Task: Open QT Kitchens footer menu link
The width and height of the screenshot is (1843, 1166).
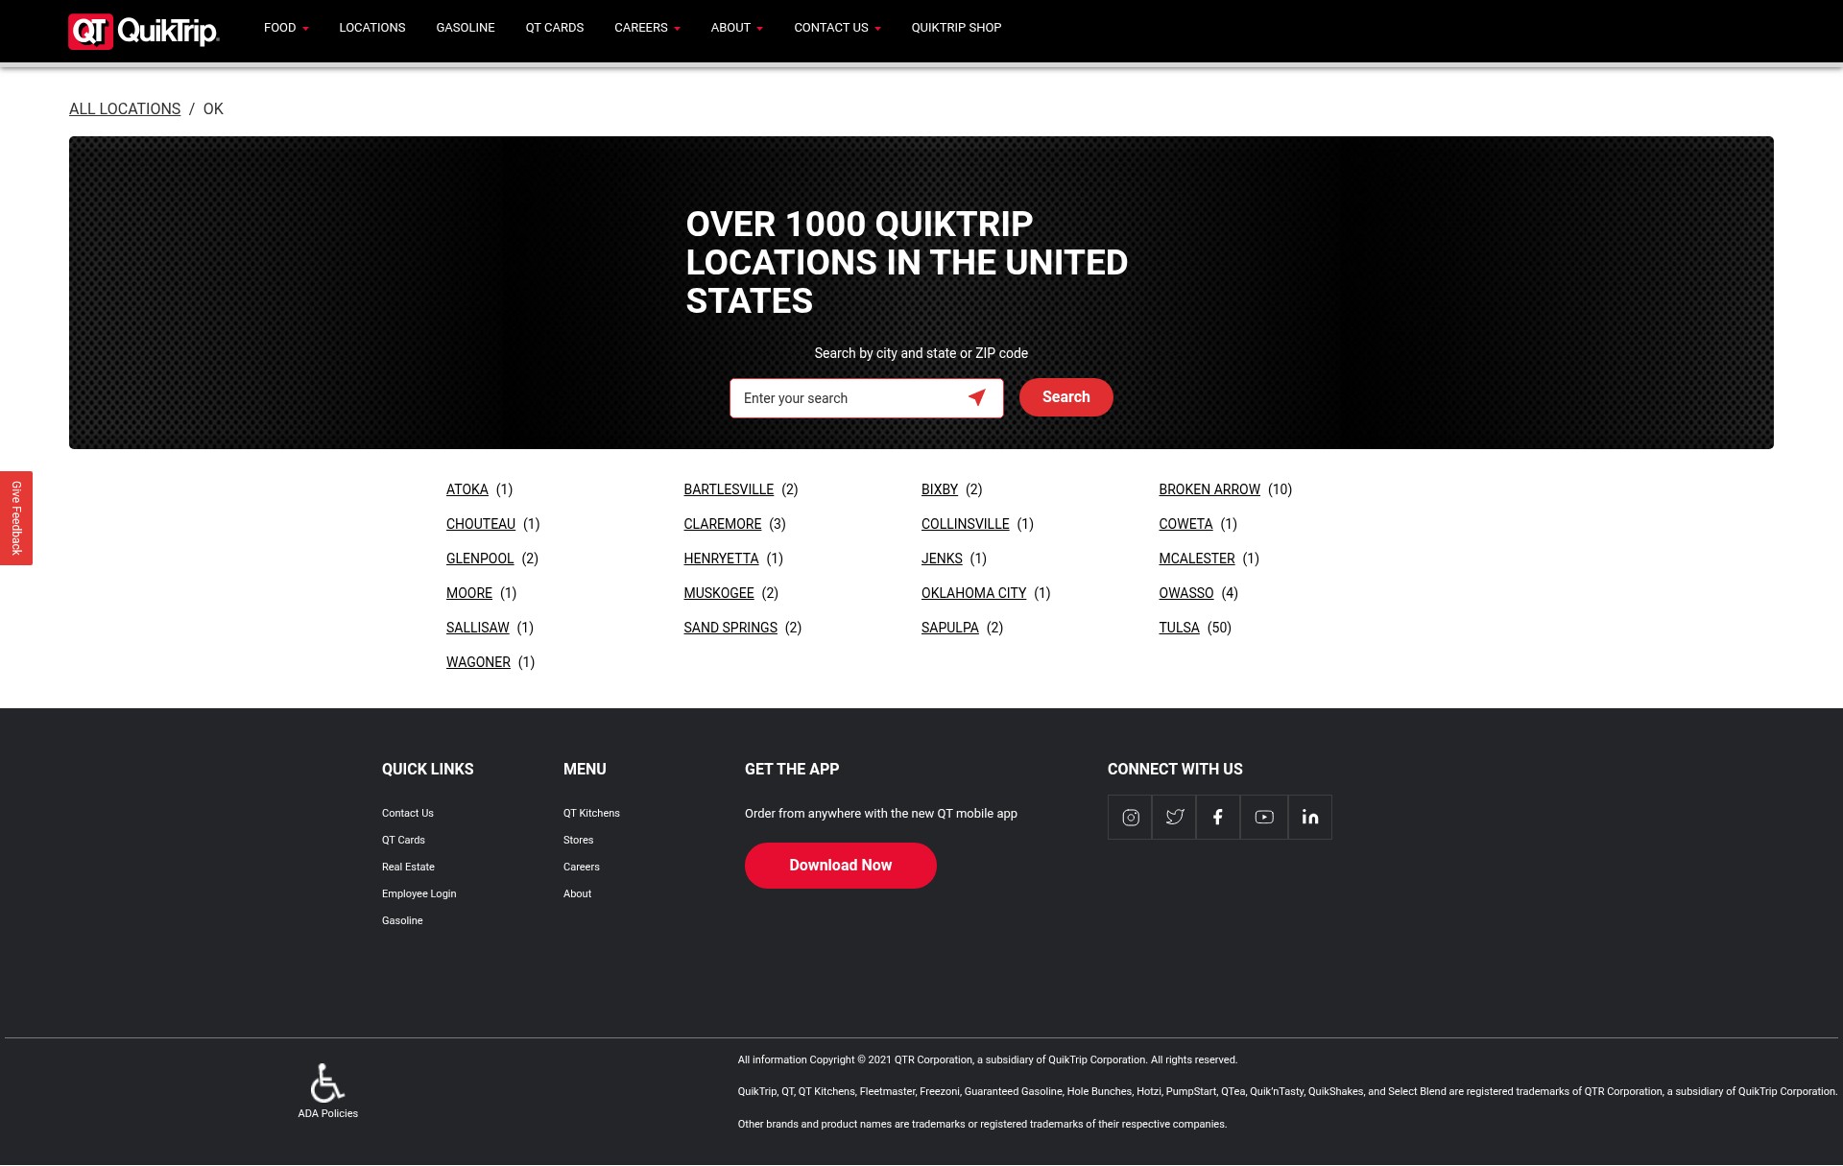Action: tap(591, 813)
